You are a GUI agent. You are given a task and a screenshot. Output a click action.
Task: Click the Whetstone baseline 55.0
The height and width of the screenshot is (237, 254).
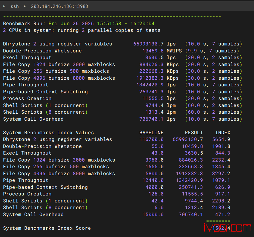157,146
